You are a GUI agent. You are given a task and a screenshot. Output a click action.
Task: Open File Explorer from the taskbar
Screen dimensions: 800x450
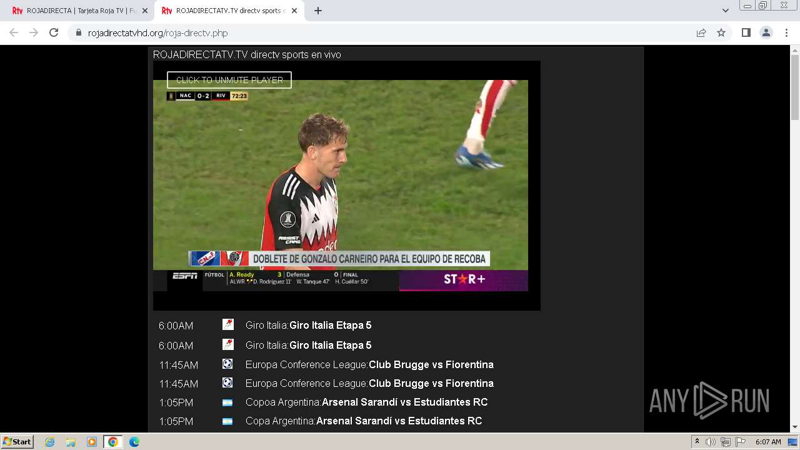point(71,442)
